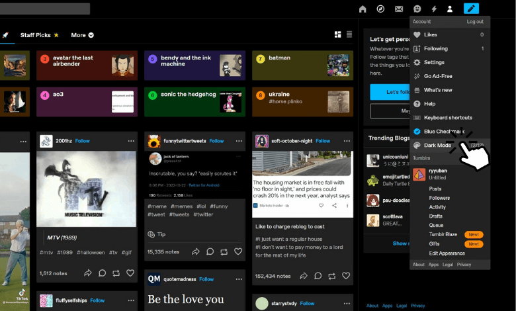Create a post with the blue pencil button
This screenshot has width=516, height=311.
(x=471, y=9)
